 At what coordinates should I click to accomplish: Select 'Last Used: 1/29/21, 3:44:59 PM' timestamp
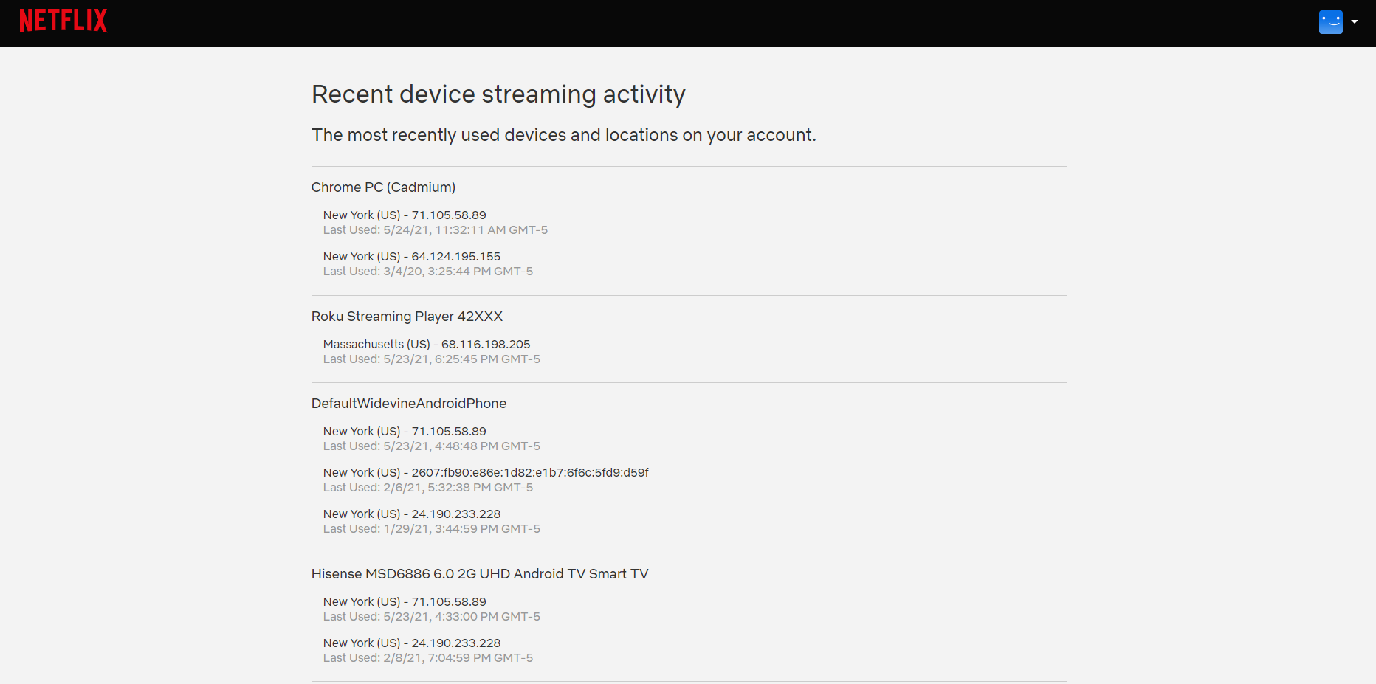pyautogui.click(x=432, y=529)
